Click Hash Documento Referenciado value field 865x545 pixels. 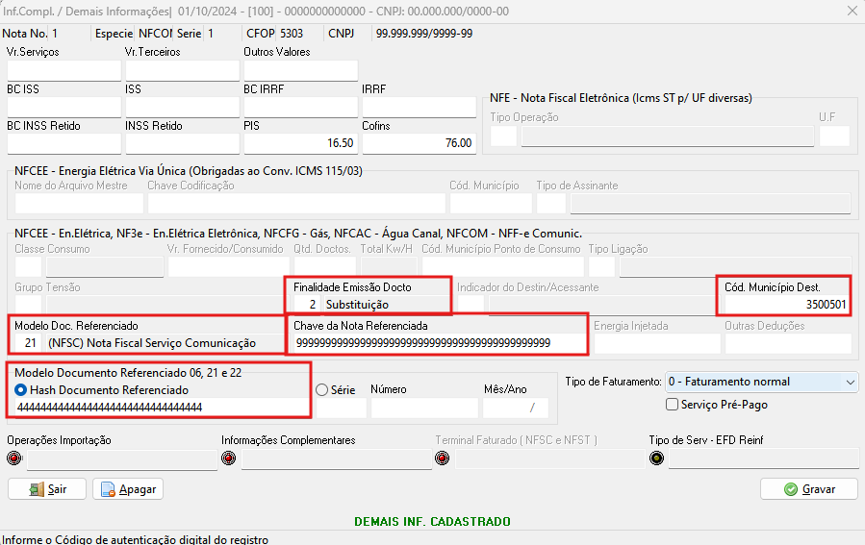[x=161, y=408]
